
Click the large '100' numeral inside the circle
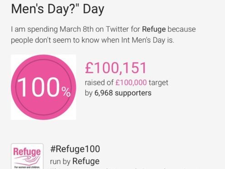[x=39, y=87]
